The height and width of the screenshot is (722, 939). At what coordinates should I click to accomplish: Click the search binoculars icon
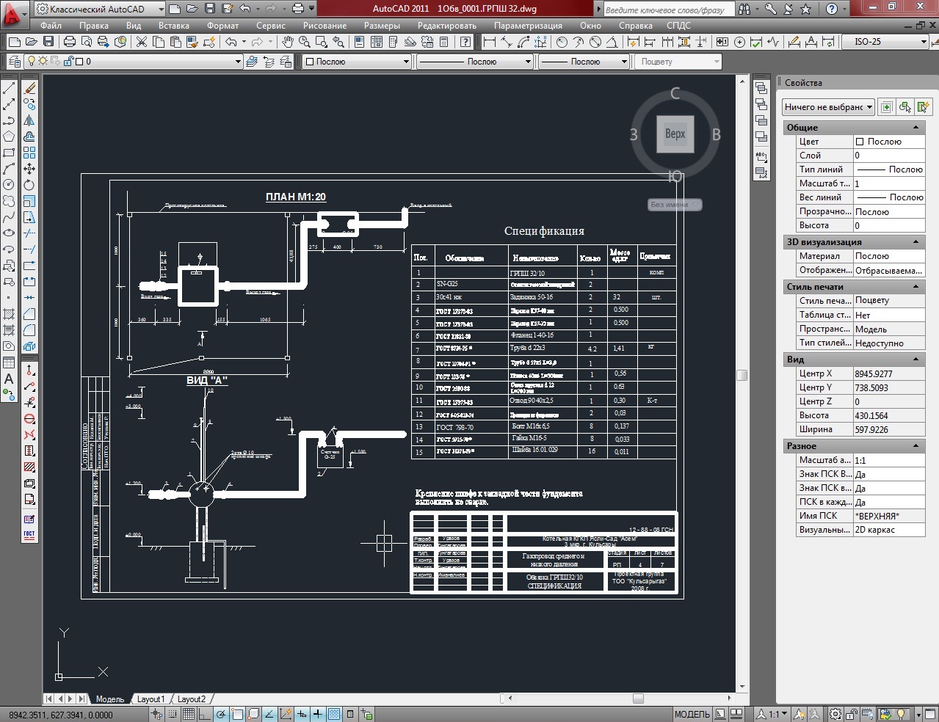(744, 10)
